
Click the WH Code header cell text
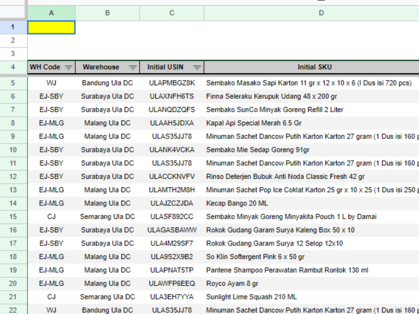45,67
